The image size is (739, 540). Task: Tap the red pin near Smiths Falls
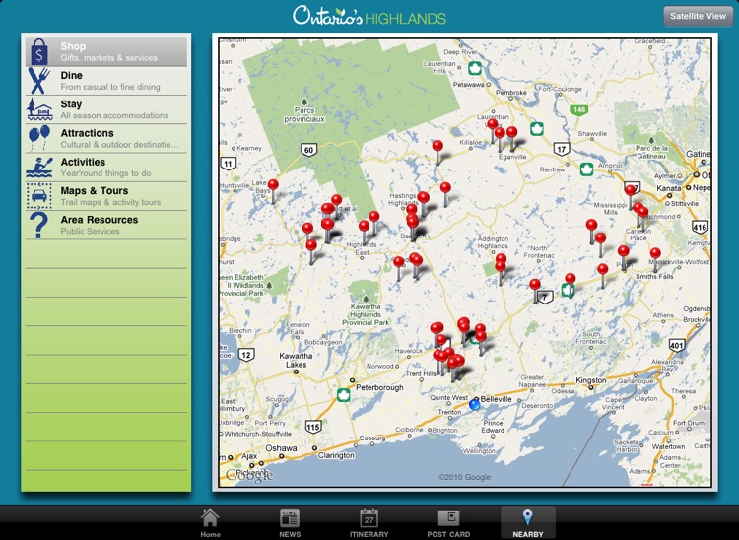pyautogui.click(x=655, y=253)
